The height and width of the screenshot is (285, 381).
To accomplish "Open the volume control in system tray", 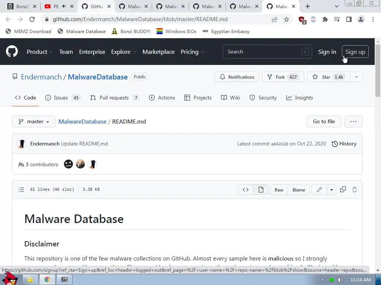I will coord(340,280).
